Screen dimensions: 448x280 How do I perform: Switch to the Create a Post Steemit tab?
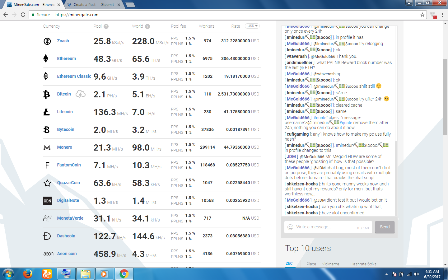[x=94, y=5]
